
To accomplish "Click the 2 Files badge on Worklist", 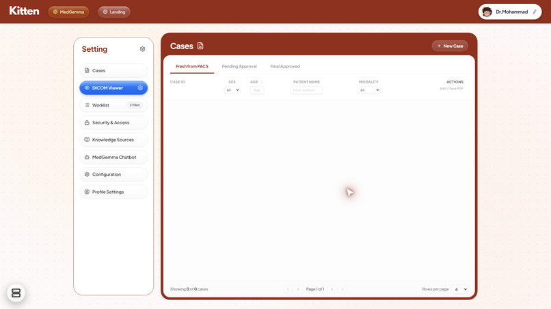I will [135, 105].
